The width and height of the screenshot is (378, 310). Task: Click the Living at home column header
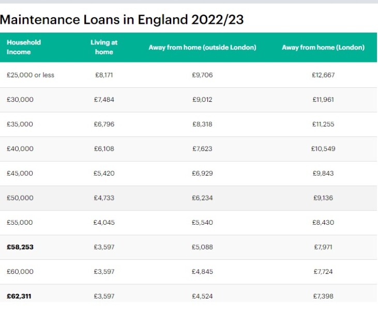pos(104,47)
